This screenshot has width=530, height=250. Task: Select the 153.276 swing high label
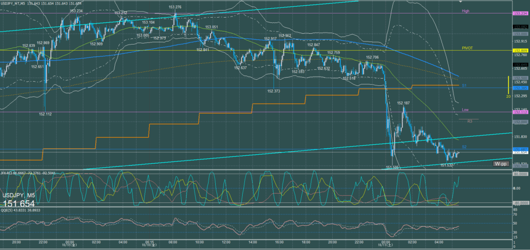pos(175,7)
